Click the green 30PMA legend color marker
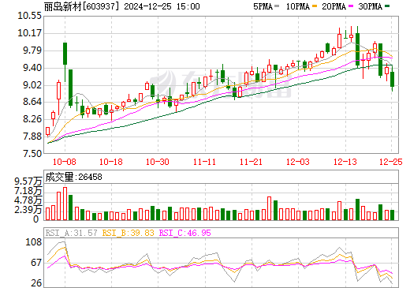This screenshot has width=410, height=288. (387, 6)
